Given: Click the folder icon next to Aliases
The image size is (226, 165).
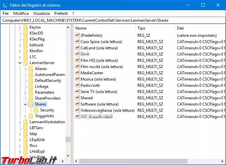Looking at the screenshot, I should [31, 69].
